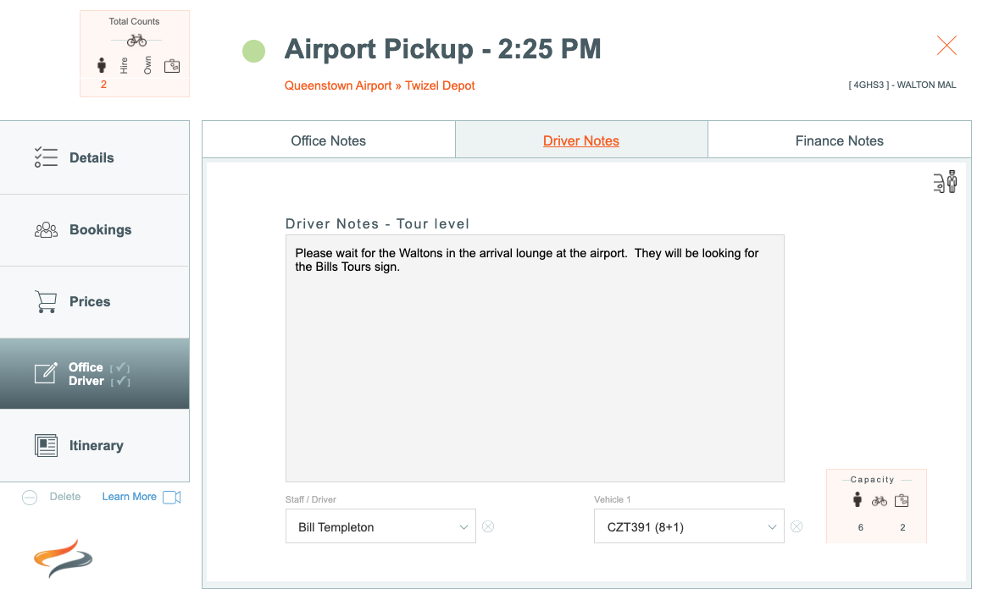
Task: Switch to the Finance Notes tab
Action: pyautogui.click(x=840, y=140)
